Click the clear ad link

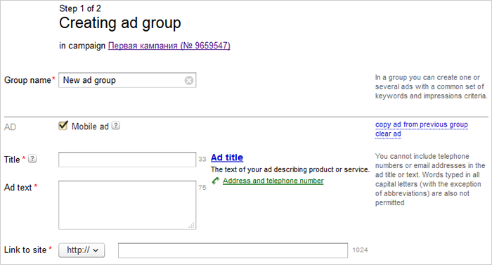point(388,134)
